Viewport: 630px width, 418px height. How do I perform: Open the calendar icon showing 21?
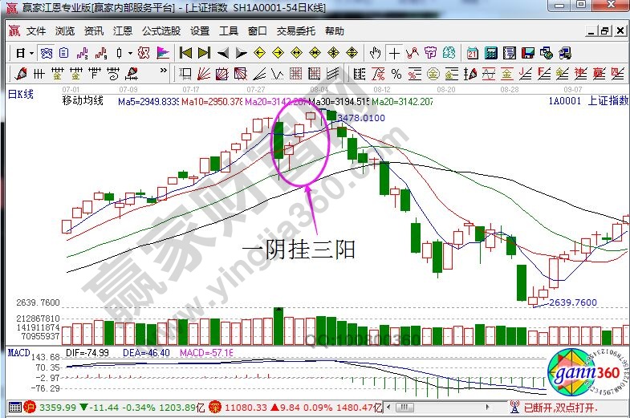(472, 54)
